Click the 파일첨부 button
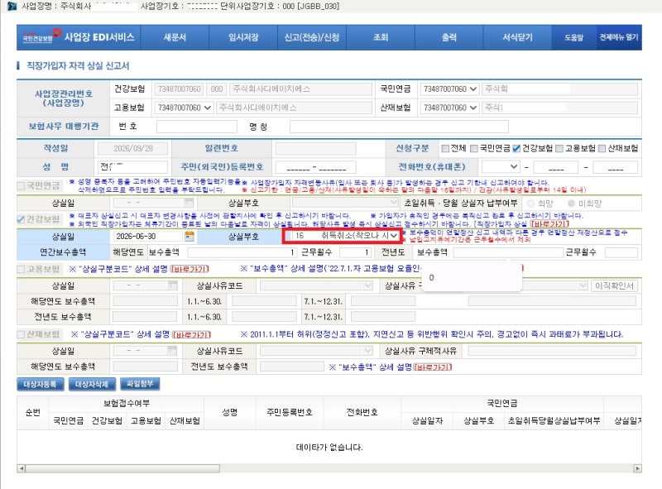Image resolution: width=662 pixels, height=489 pixels. [x=140, y=384]
